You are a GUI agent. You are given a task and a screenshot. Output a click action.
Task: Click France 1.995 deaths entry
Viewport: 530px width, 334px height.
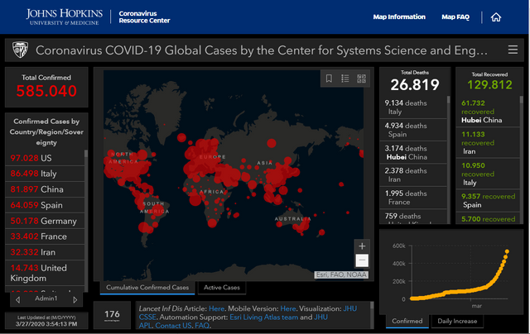[x=413, y=198]
